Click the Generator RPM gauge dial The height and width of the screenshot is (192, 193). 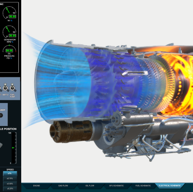coord(9,32)
